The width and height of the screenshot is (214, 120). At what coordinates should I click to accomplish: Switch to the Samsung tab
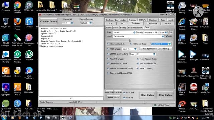click(133, 20)
